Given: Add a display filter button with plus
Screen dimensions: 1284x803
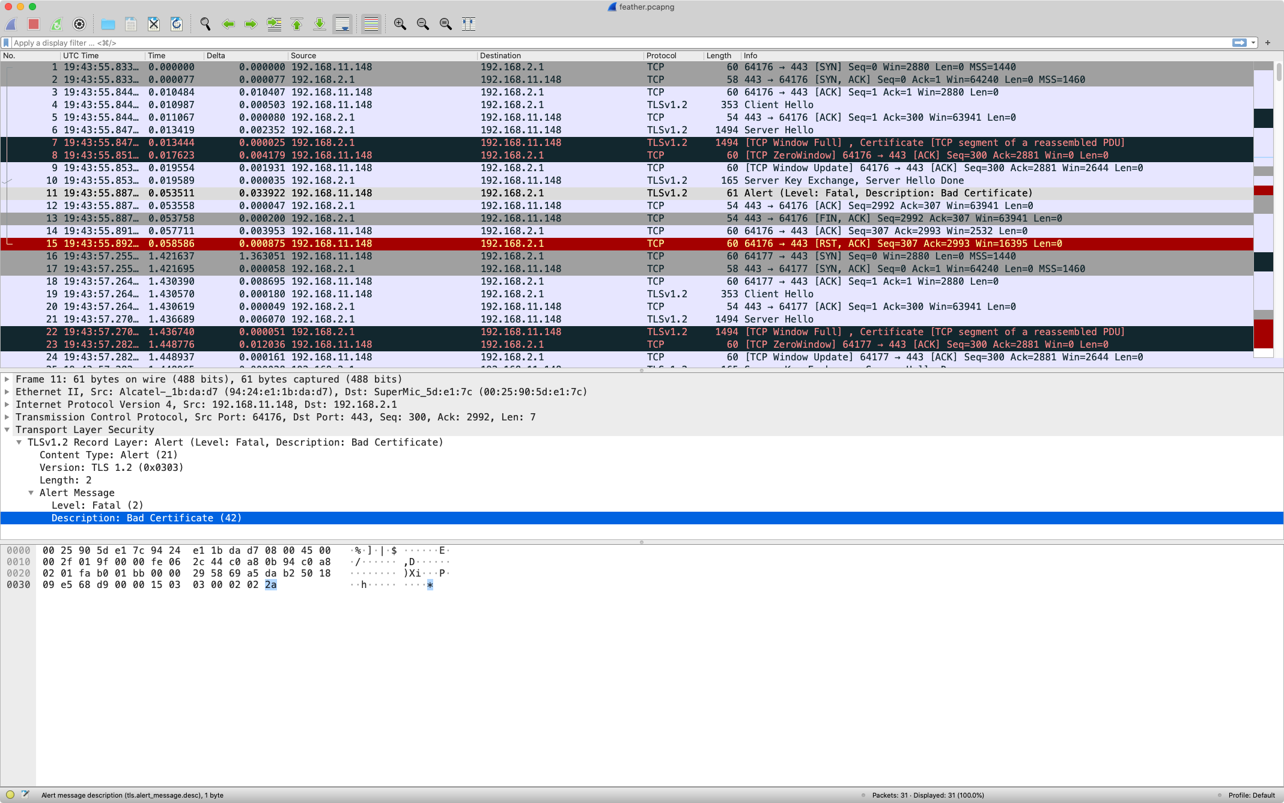Looking at the screenshot, I should [x=1268, y=43].
